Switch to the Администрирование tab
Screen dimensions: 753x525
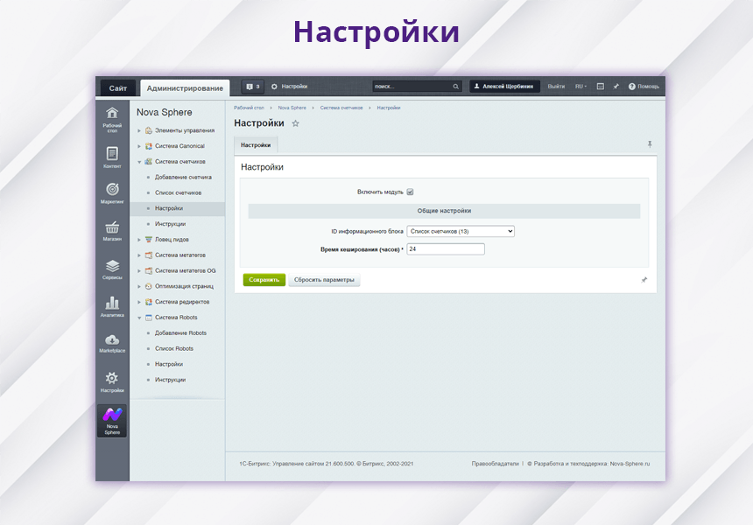point(185,87)
